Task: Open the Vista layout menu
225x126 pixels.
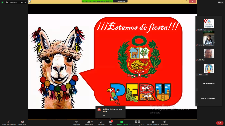Action: pyautogui.click(x=220, y=2)
